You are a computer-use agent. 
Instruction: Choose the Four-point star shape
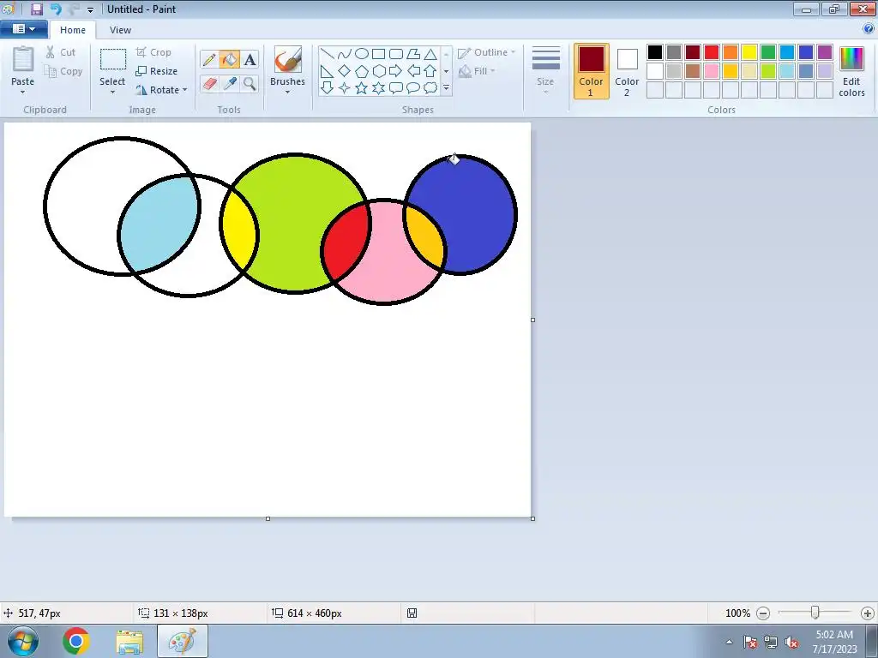tap(345, 88)
